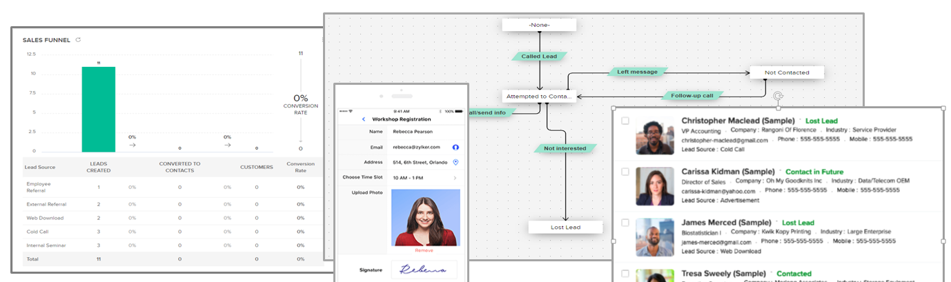Select the -None- state node
Image resolution: width=951 pixels, height=282 pixels.
pos(539,25)
